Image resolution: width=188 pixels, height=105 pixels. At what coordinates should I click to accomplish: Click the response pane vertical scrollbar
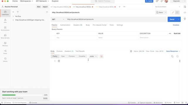(x=180, y=61)
